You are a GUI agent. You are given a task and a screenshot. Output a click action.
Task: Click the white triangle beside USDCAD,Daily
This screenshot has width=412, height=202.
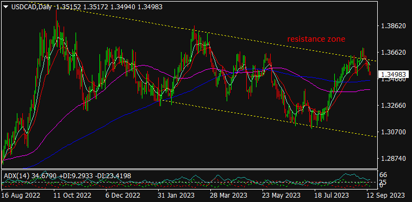6,7
